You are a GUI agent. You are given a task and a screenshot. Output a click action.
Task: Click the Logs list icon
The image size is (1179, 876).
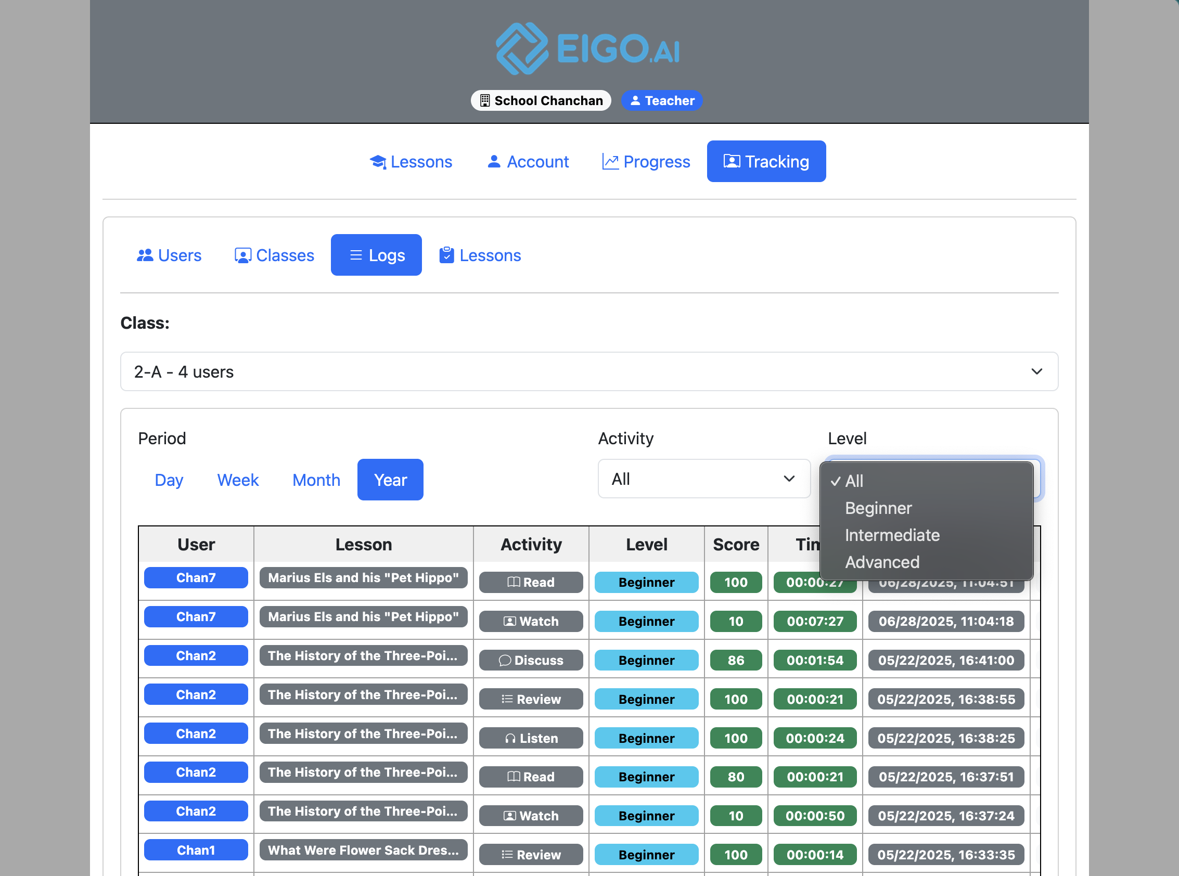(x=356, y=255)
